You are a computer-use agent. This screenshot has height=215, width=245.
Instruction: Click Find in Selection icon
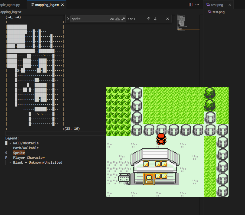tap(161, 19)
